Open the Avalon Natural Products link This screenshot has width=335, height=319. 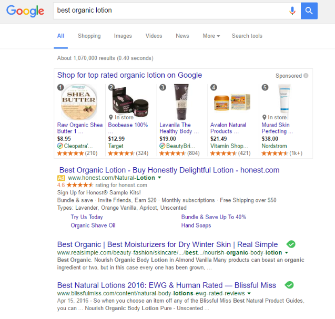(228, 128)
